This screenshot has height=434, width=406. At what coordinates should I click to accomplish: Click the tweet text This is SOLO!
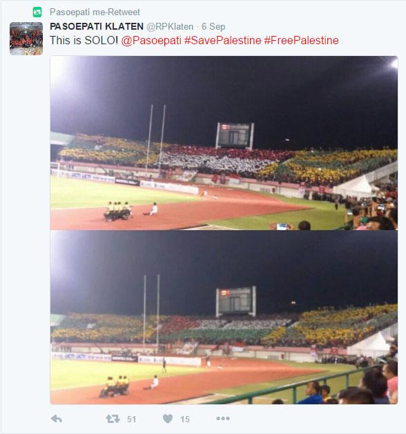pyautogui.click(x=84, y=40)
